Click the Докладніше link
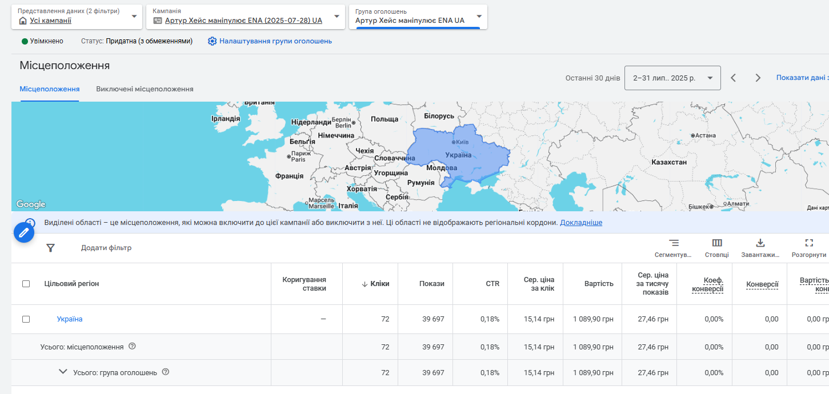The width and height of the screenshot is (829, 394). point(581,223)
